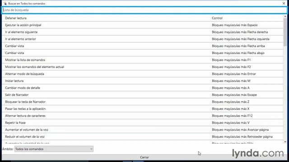Select Reducir el volumen de la voz
289x162 pixels.
143,137
